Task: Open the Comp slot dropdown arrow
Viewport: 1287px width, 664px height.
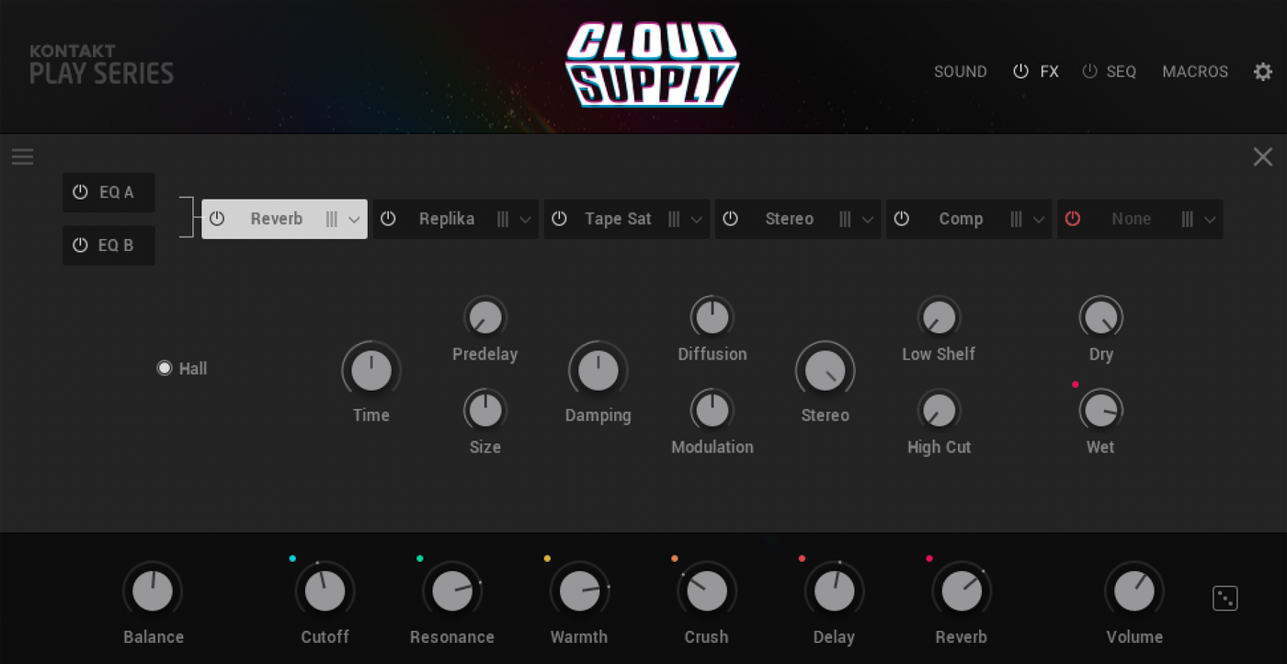Action: point(1038,220)
